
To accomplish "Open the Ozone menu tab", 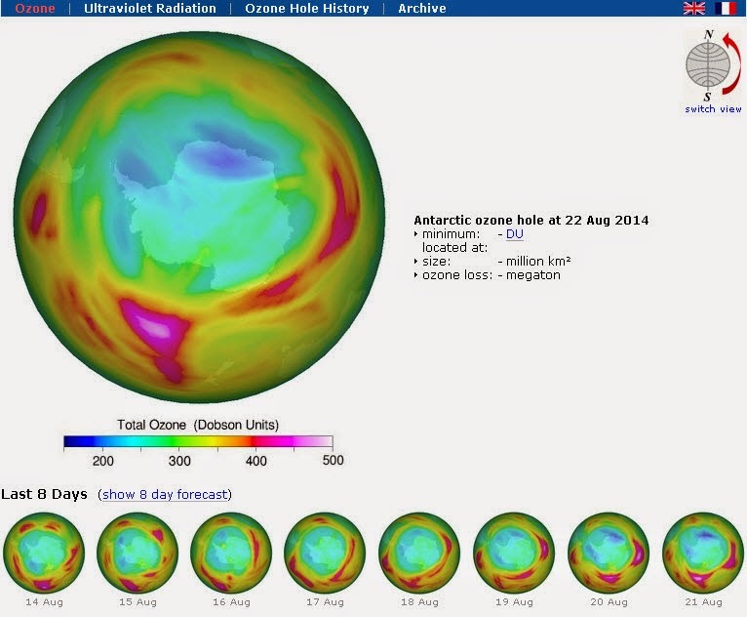I will [x=35, y=8].
